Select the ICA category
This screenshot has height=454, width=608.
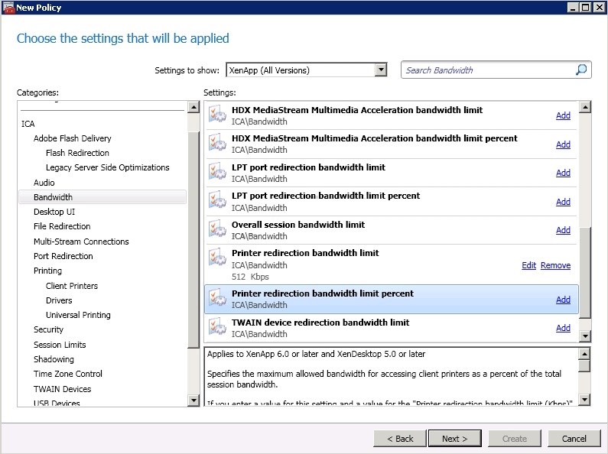click(28, 124)
